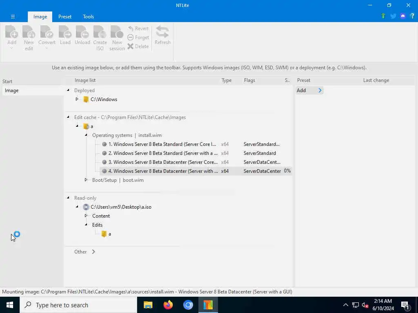The width and height of the screenshot is (418, 313).
Task: Collapse the a.iso tree node
Action: coord(77,207)
